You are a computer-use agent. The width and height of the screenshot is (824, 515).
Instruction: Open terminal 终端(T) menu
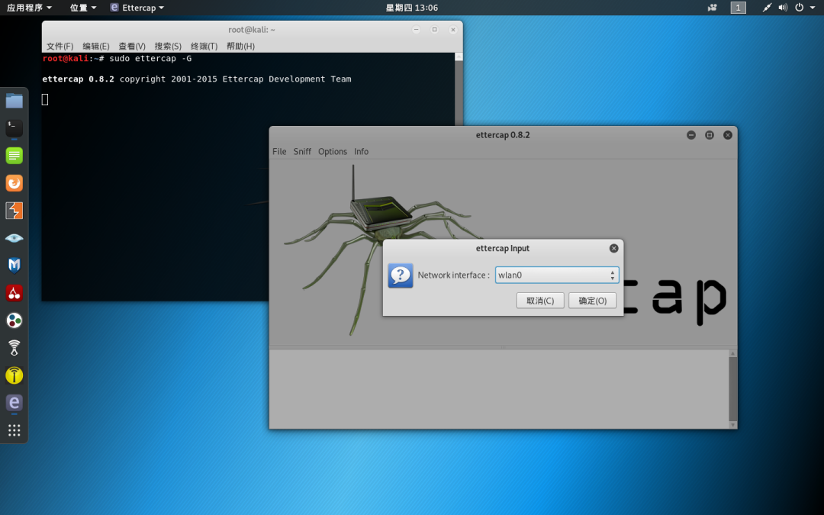pyautogui.click(x=204, y=47)
